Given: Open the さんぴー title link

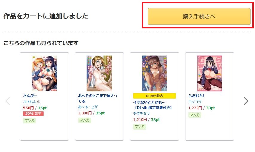Looking at the screenshot, I should pyautogui.click(x=30, y=96).
